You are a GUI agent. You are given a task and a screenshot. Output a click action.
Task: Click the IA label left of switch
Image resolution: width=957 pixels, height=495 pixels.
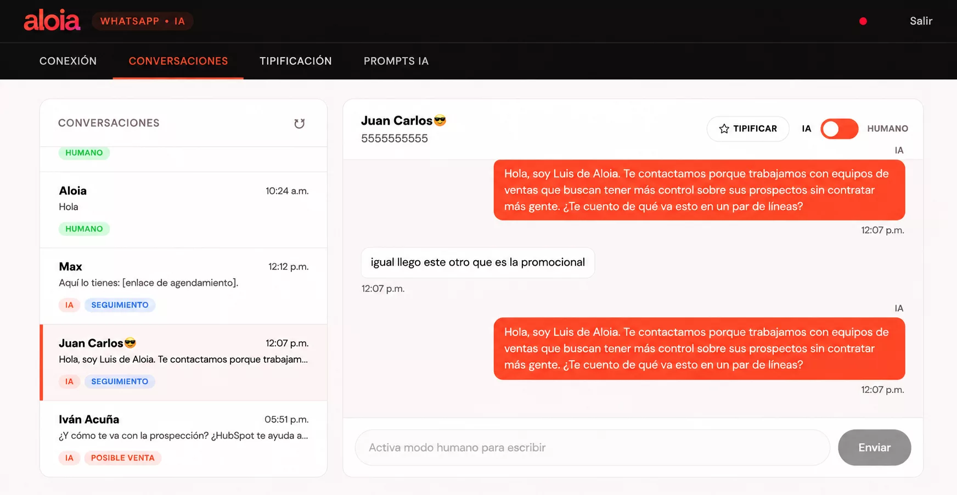click(x=806, y=128)
